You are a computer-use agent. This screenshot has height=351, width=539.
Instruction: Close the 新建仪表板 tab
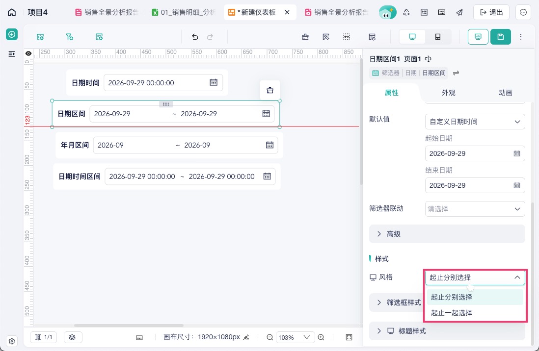(x=287, y=12)
